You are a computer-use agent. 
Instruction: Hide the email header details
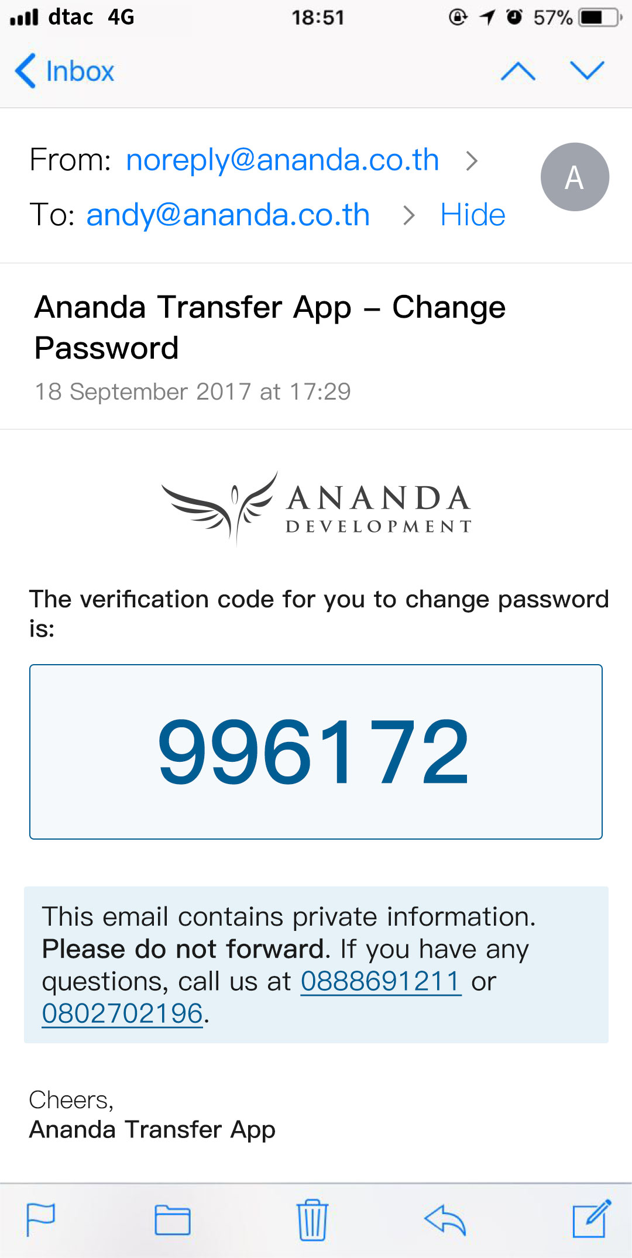coord(473,215)
